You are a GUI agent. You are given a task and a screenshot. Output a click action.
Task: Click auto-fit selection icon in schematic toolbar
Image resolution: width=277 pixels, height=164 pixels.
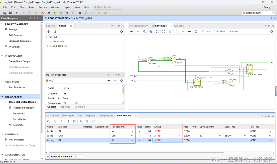point(163,31)
